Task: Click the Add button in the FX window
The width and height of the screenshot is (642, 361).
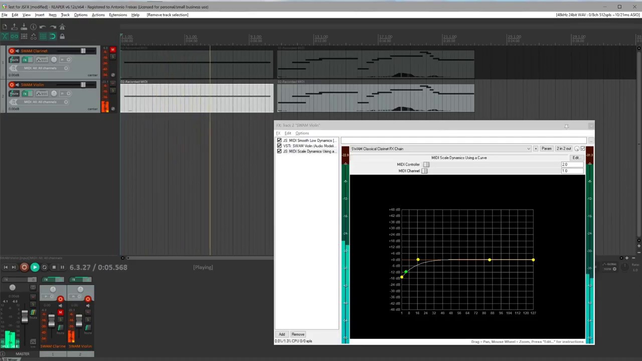Action: pyautogui.click(x=282, y=334)
